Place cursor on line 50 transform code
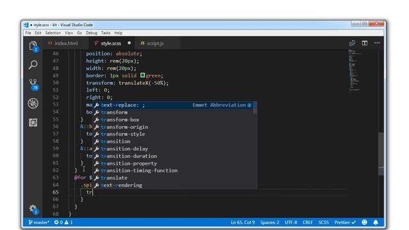Screen dimensions: 409x230 [127, 83]
